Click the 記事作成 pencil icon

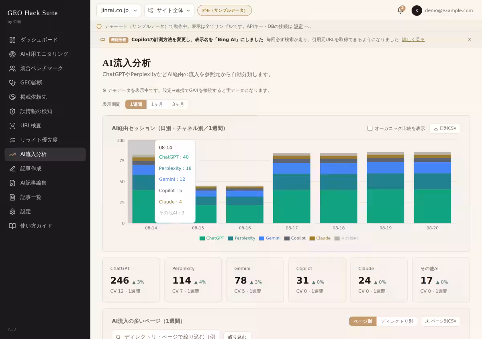pyautogui.click(x=12, y=169)
